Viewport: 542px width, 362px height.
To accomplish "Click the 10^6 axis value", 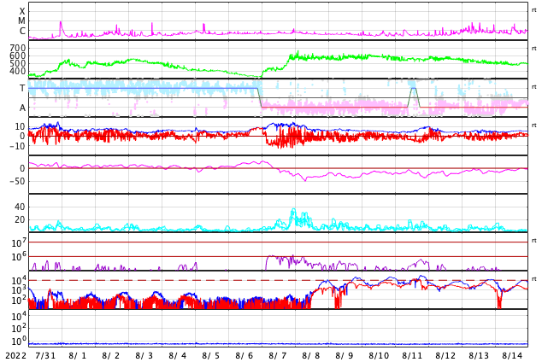I will 19,257.
